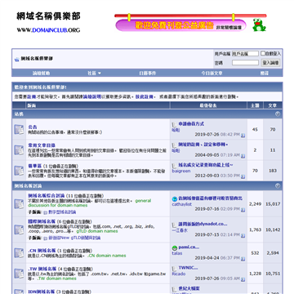The image size is (294, 294).
Task: Click the forum status icon for 精華區
Action: [19, 171]
